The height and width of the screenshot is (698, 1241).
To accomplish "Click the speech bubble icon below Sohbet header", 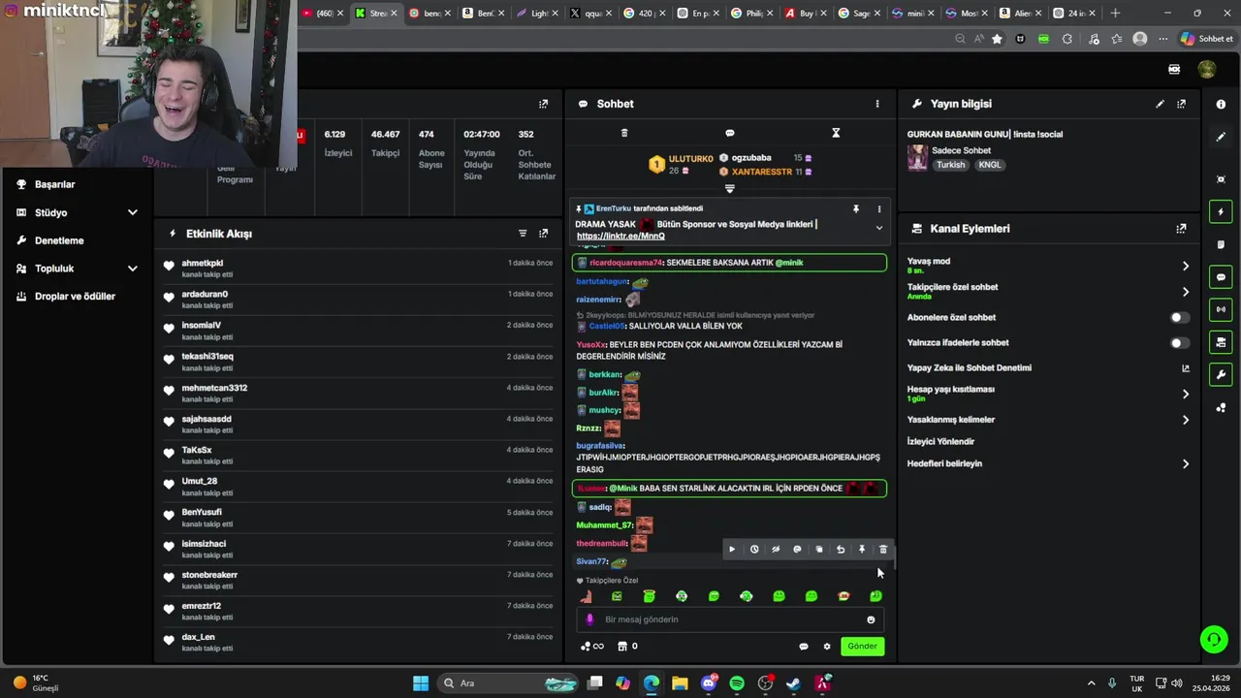I will (x=730, y=133).
